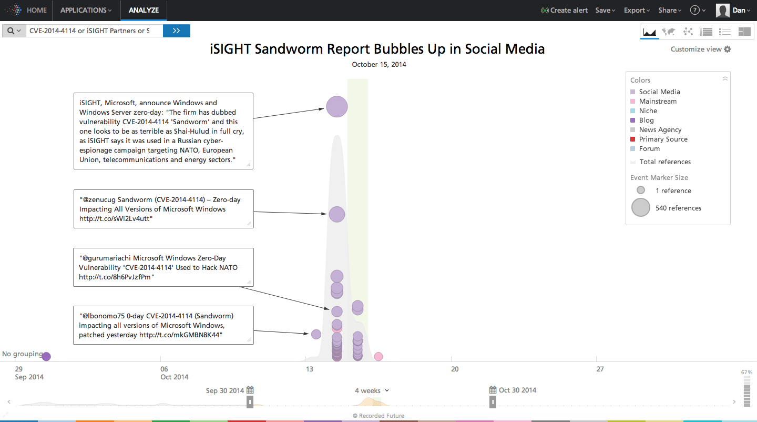Toggle the News Agency legend entry

(656, 129)
